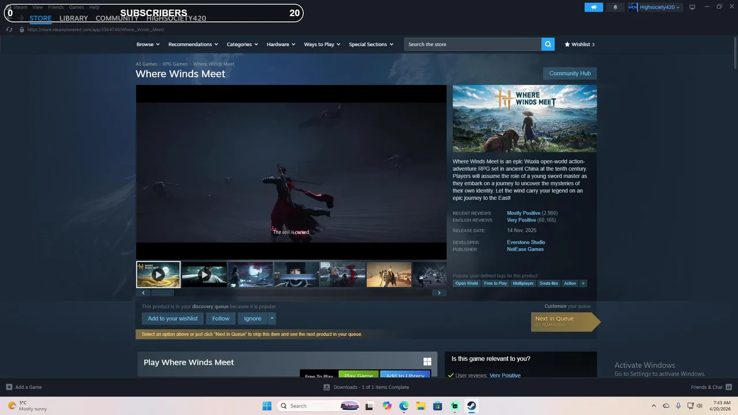The width and height of the screenshot is (738, 415).
Task: Click the Windows platform icon in purchase box
Action: (x=427, y=361)
